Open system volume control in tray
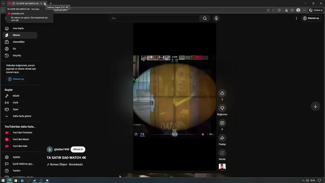This screenshot has height=183, width=325. [x=307, y=180]
